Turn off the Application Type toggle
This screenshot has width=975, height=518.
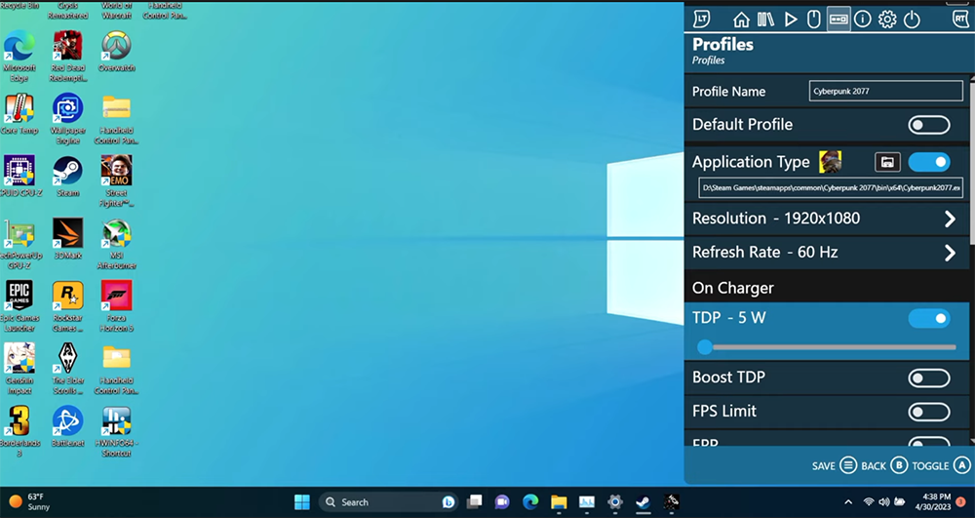928,162
